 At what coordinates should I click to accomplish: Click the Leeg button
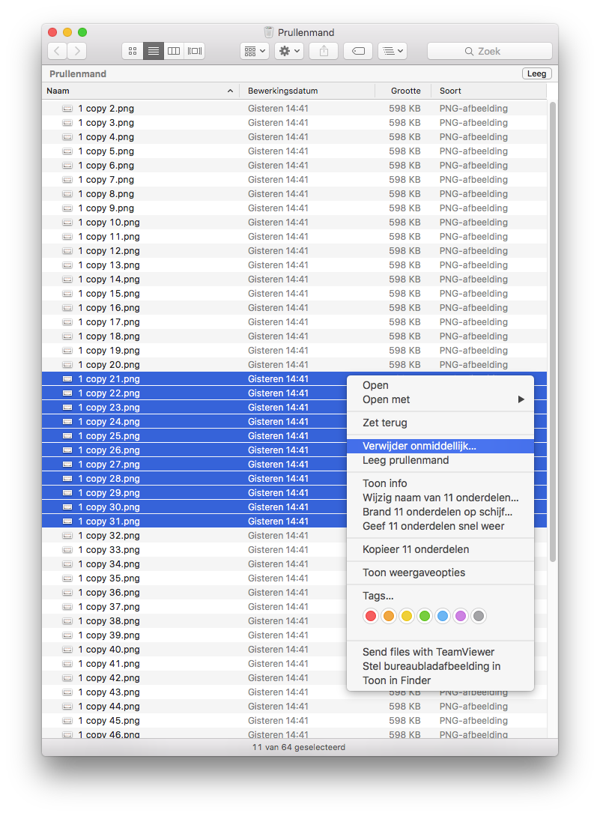[x=536, y=73]
